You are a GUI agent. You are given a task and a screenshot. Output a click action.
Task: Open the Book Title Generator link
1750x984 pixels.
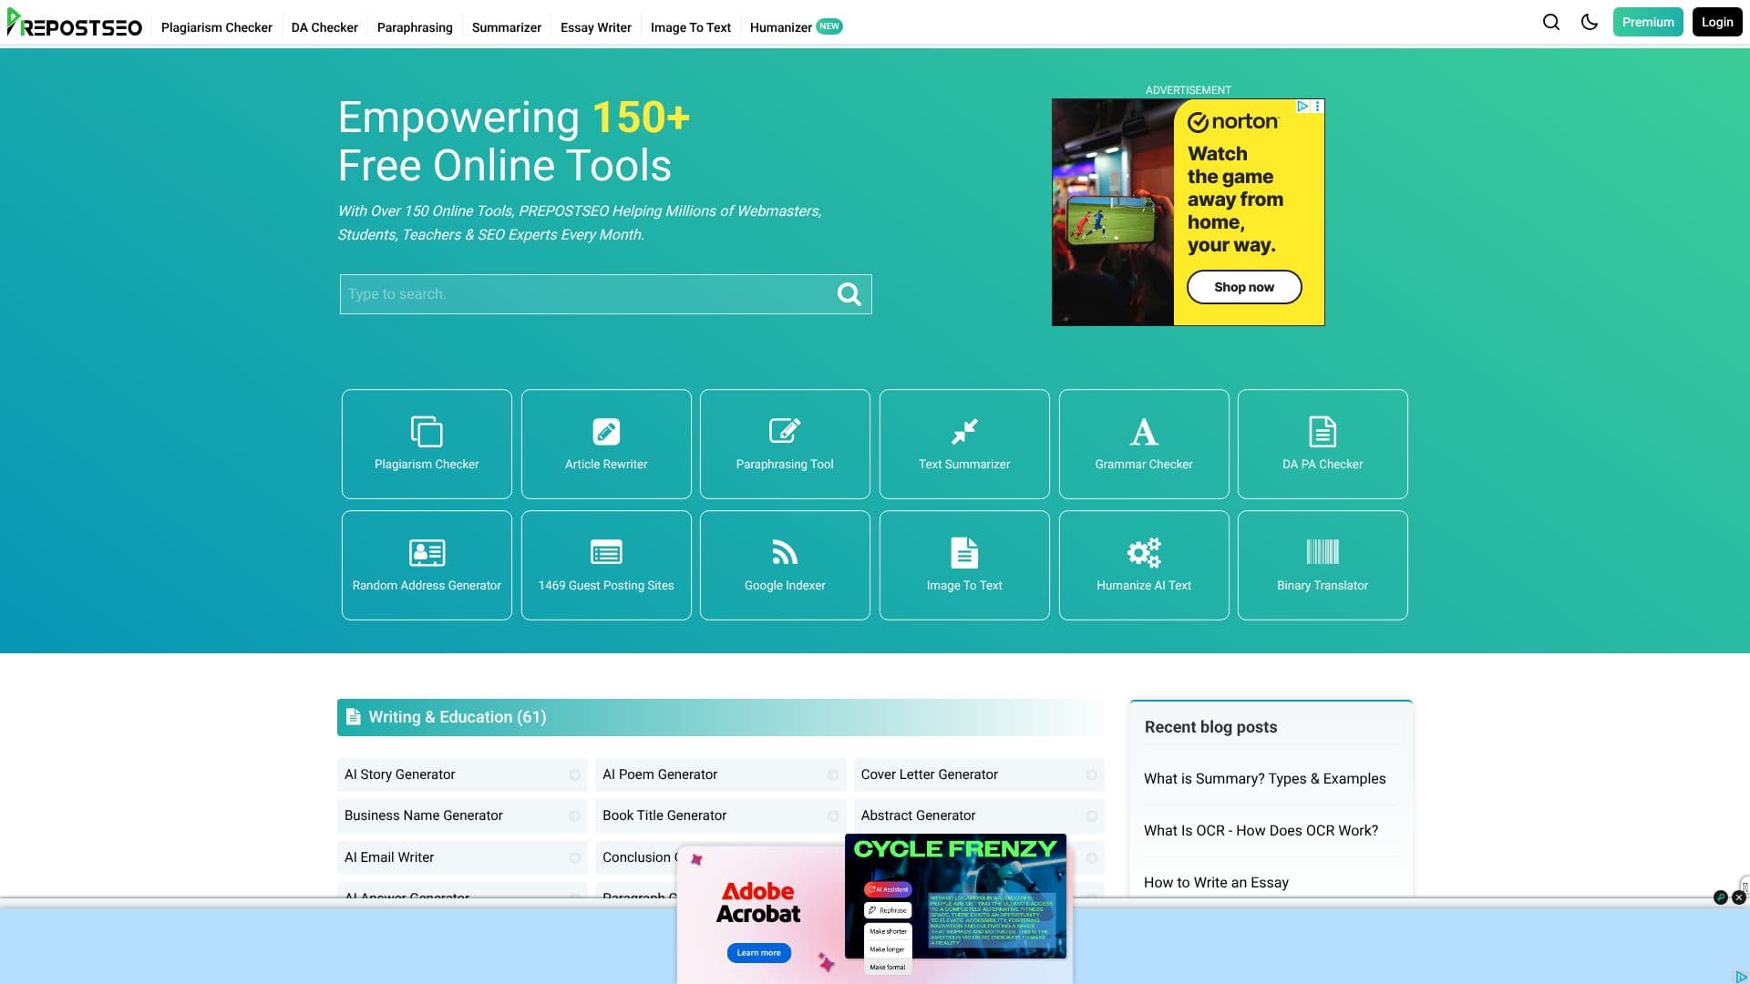720,815
